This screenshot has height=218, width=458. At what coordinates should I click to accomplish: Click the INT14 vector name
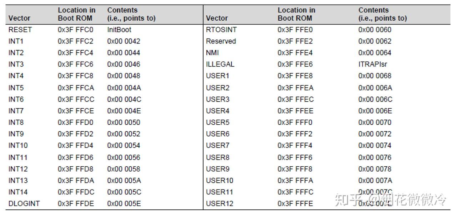click(x=18, y=192)
